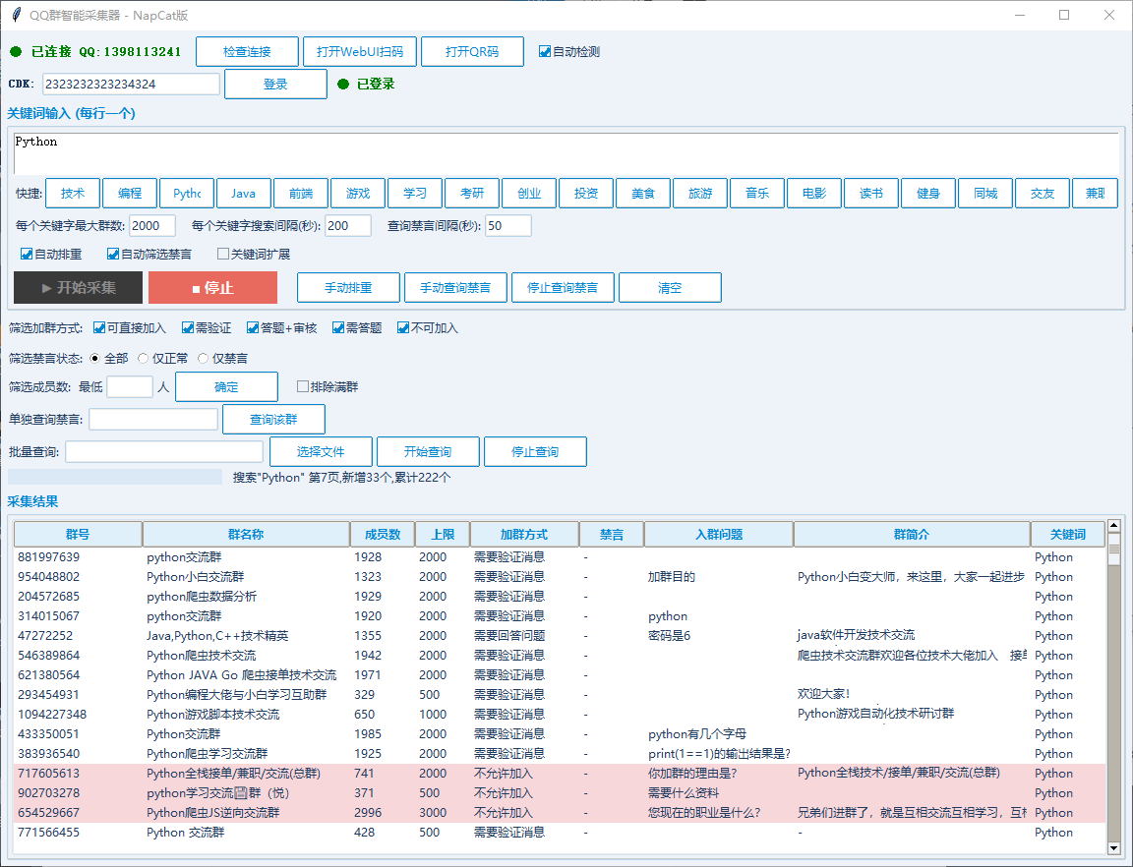This screenshot has height=867, width=1133.
Task: Click the 考研 quick keyword button
Action: 472,193
